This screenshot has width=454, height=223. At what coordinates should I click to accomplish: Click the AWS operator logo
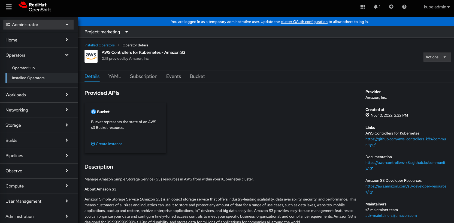pyautogui.click(x=91, y=56)
